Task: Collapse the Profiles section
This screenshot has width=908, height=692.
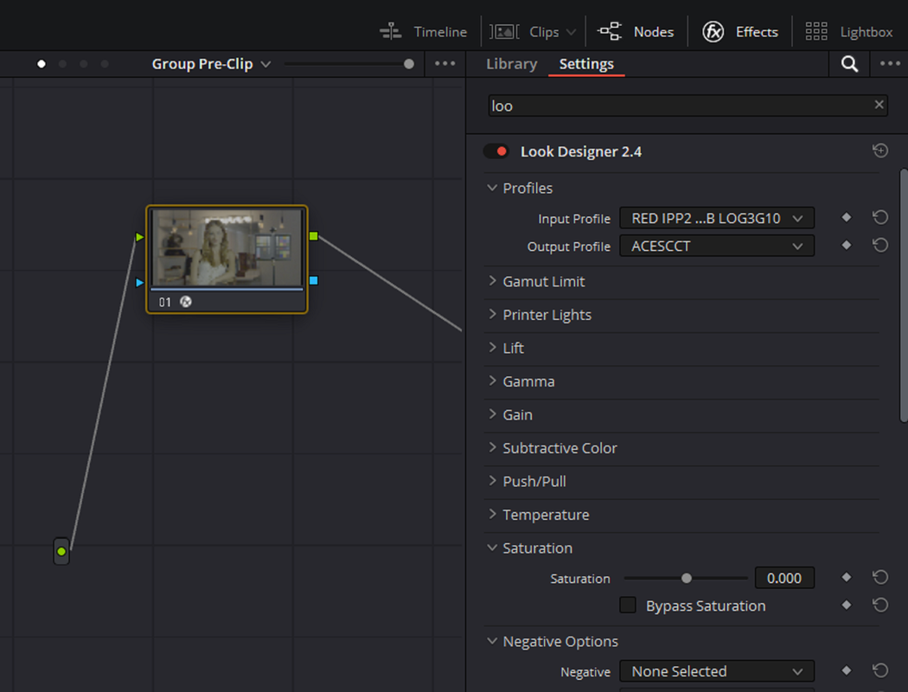Action: tap(492, 188)
